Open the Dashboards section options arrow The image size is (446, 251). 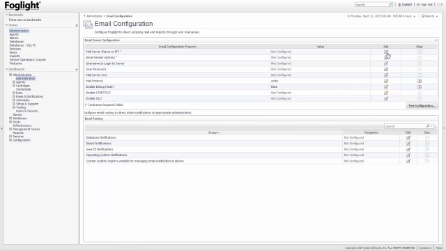click(77, 70)
